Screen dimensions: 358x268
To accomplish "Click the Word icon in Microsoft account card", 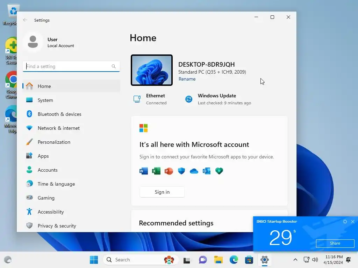I will pos(144,171).
